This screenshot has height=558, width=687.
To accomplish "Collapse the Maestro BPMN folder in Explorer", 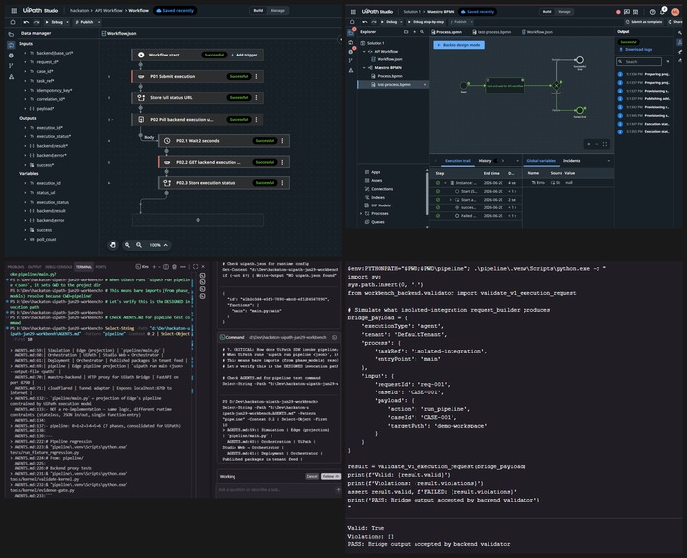I will pyautogui.click(x=364, y=68).
